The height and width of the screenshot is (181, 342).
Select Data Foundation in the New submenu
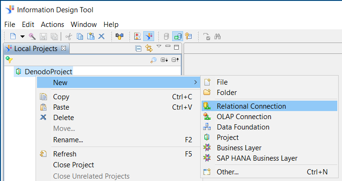269,127
